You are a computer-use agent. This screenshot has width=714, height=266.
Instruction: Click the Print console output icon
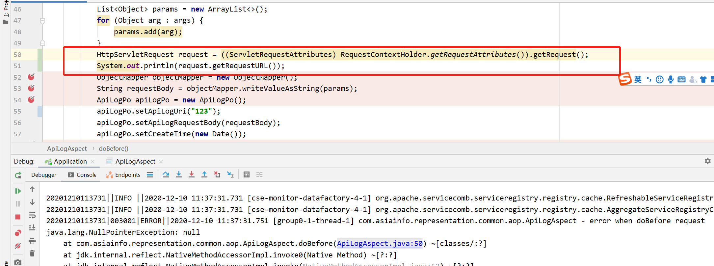32,241
